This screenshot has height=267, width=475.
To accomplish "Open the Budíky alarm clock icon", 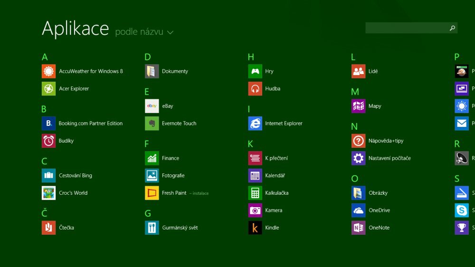I will pyautogui.click(x=48, y=141).
